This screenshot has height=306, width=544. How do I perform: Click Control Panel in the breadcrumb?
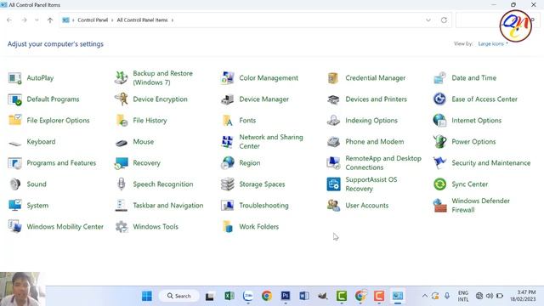click(x=93, y=20)
